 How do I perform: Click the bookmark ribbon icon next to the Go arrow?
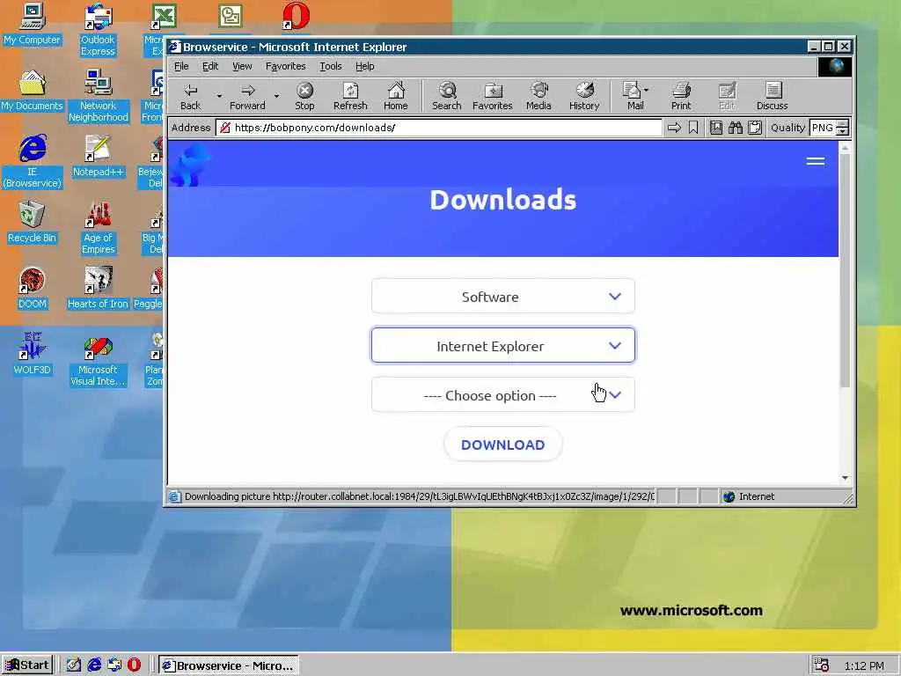(693, 128)
